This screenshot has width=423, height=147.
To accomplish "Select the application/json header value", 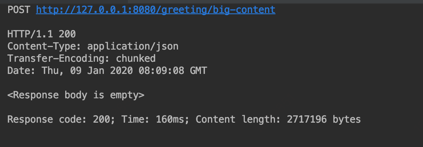I will (x=133, y=46).
